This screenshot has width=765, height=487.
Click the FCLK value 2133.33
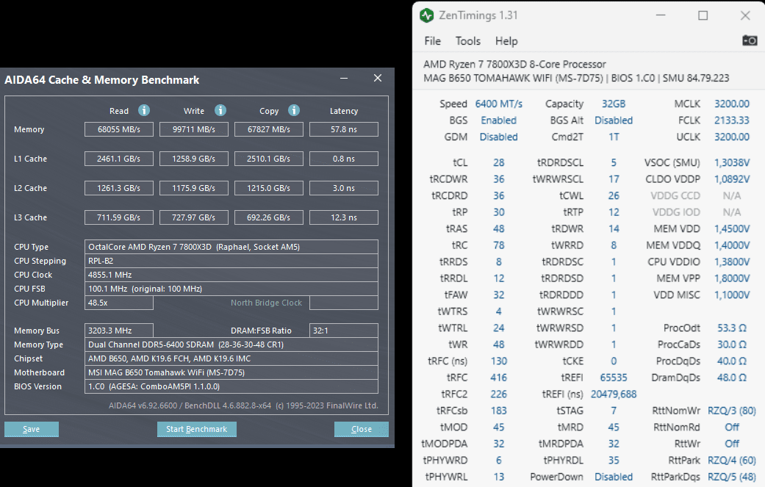pos(732,120)
